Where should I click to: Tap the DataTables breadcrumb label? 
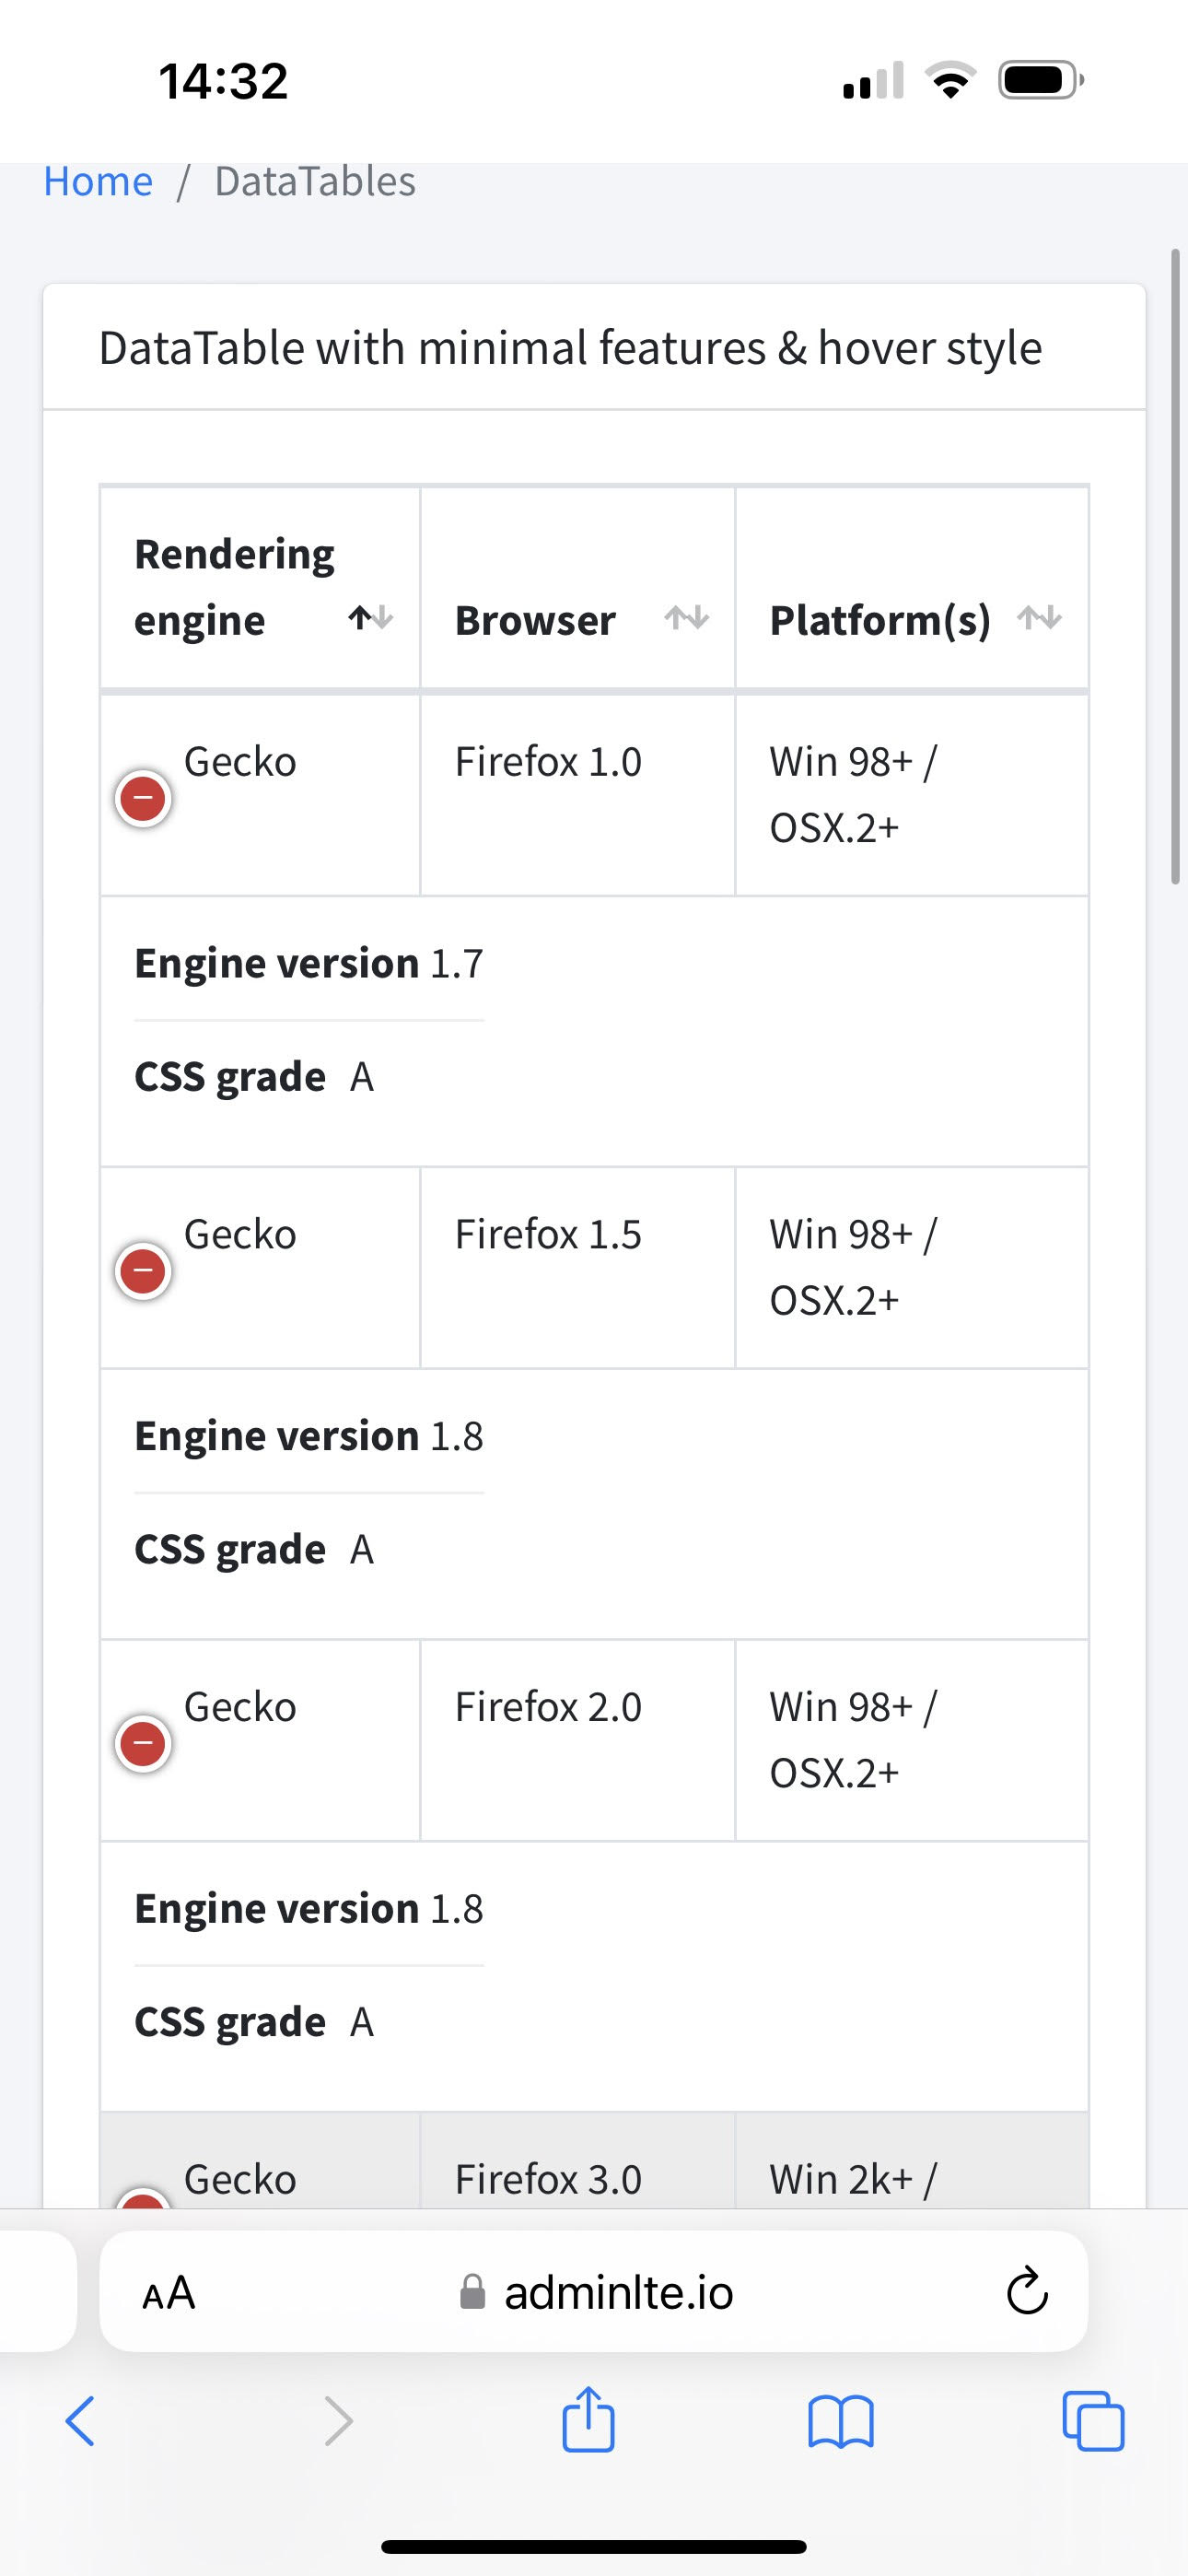314,181
